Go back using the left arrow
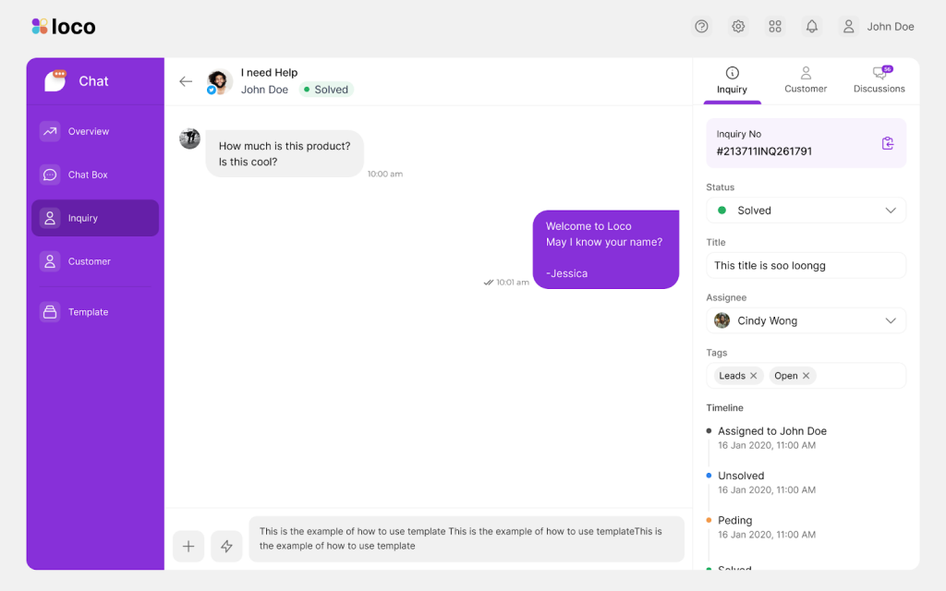Image resolution: width=946 pixels, height=591 pixels. 186,81
